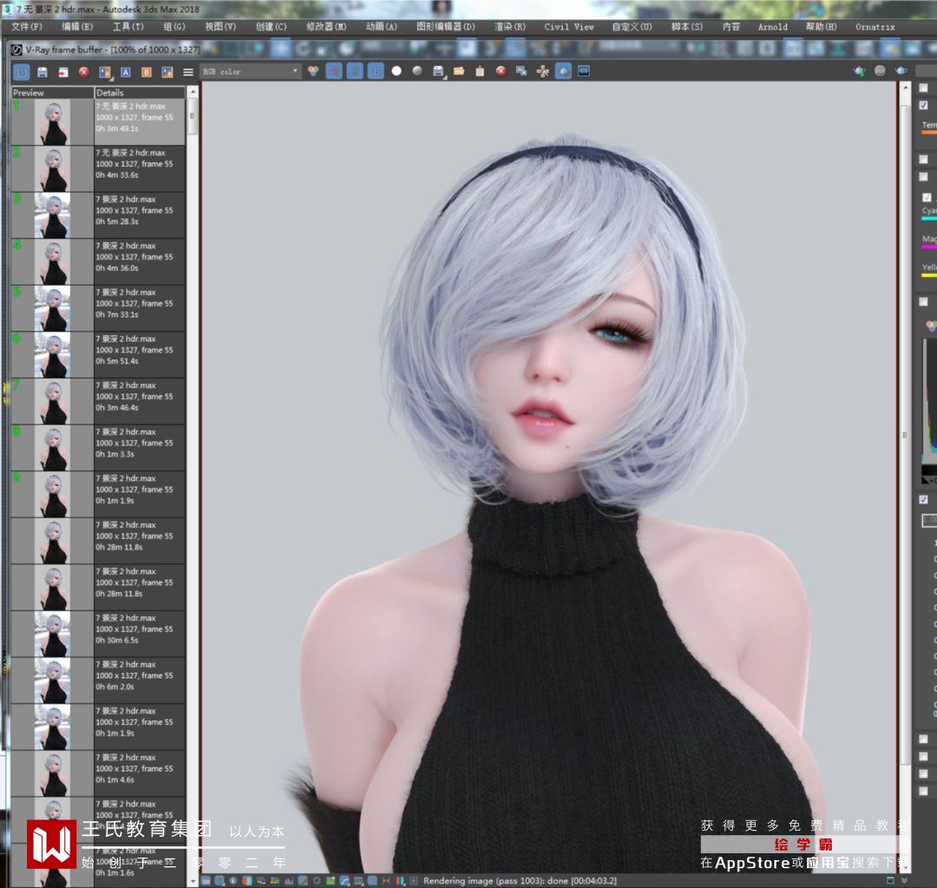Open the Ornatrix menu
Viewport: 937px width, 888px height.
[875, 27]
